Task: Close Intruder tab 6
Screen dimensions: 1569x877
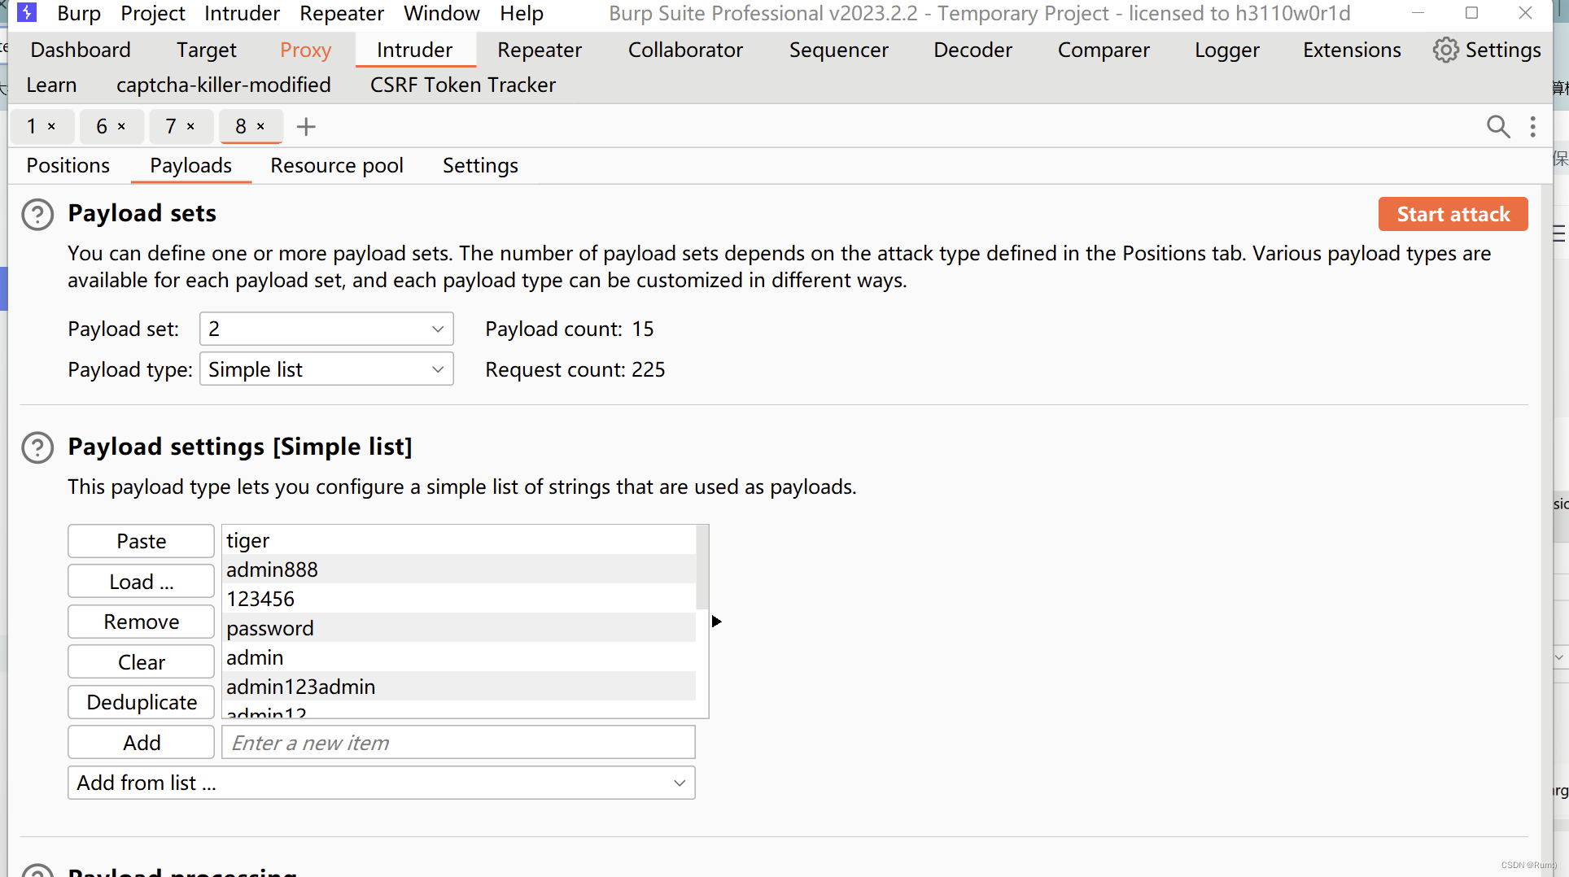Action: tap(121, 126)
